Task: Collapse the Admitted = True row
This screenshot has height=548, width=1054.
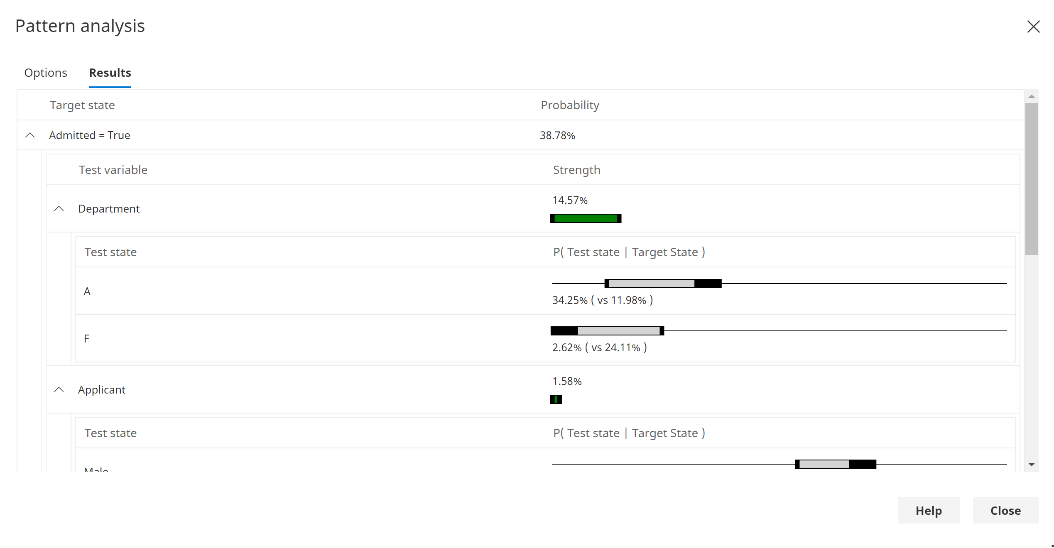Action: pos(30,135)
